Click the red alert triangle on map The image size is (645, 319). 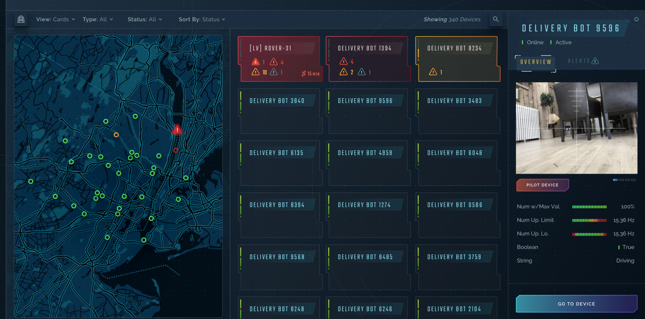click(177, 129)
